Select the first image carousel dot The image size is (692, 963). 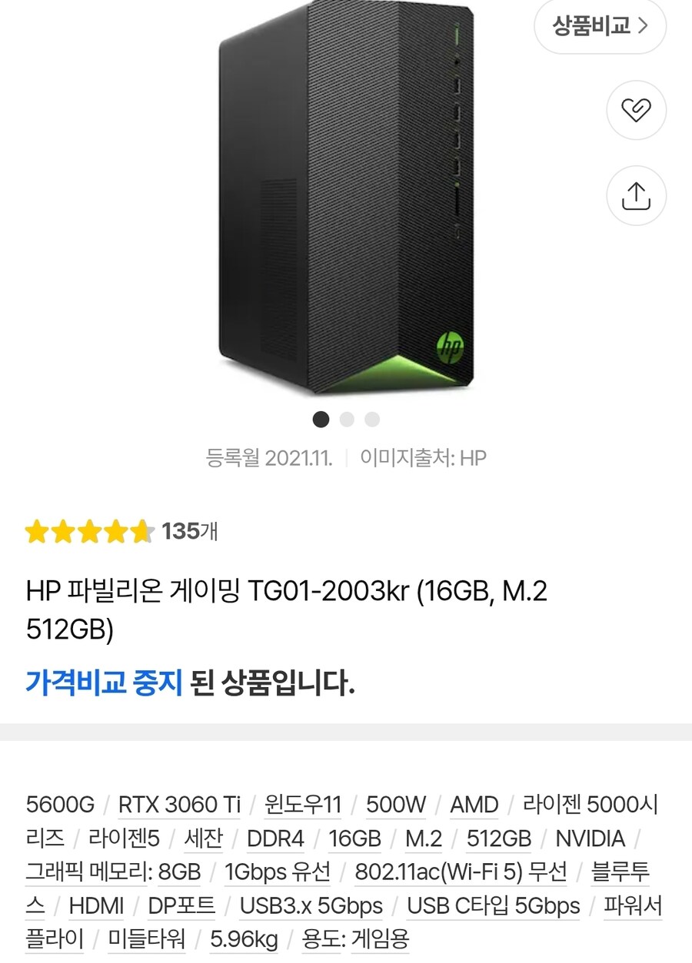click(x=321, y=420)
